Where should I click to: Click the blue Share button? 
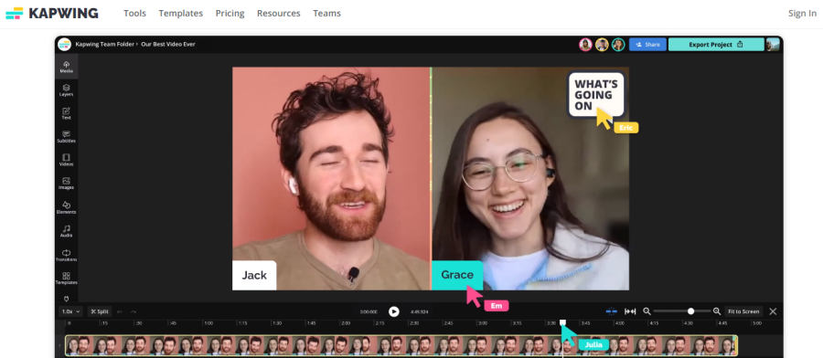point(647,45)
